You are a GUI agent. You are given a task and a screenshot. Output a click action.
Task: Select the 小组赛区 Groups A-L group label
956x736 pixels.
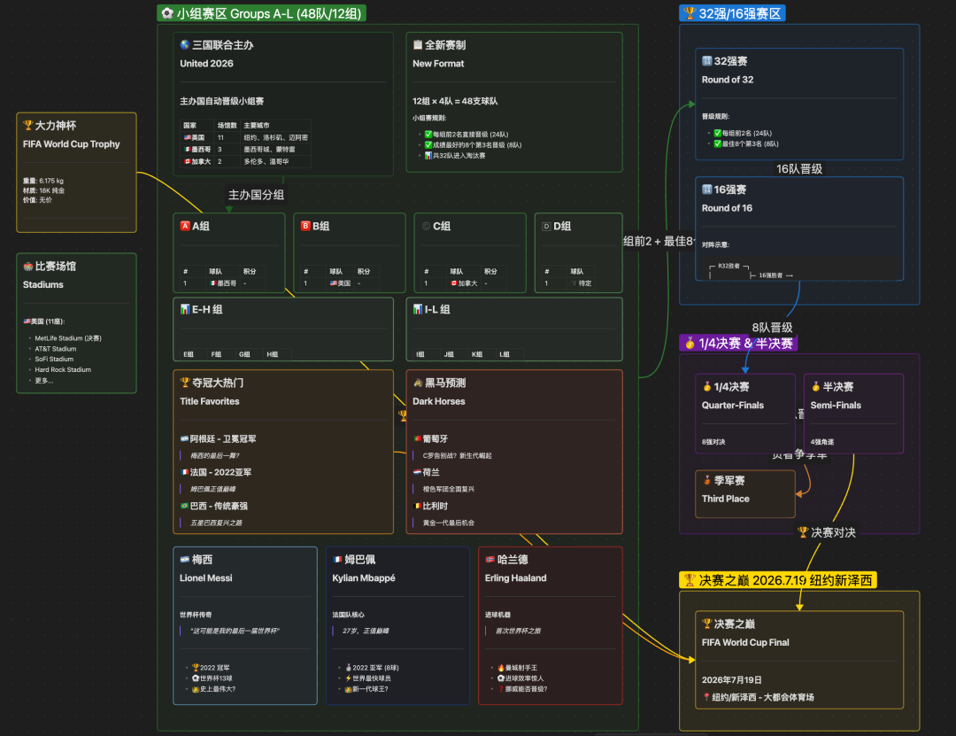[261, 13]
